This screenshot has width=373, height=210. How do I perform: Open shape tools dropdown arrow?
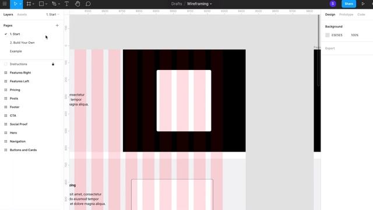[47, 4]
